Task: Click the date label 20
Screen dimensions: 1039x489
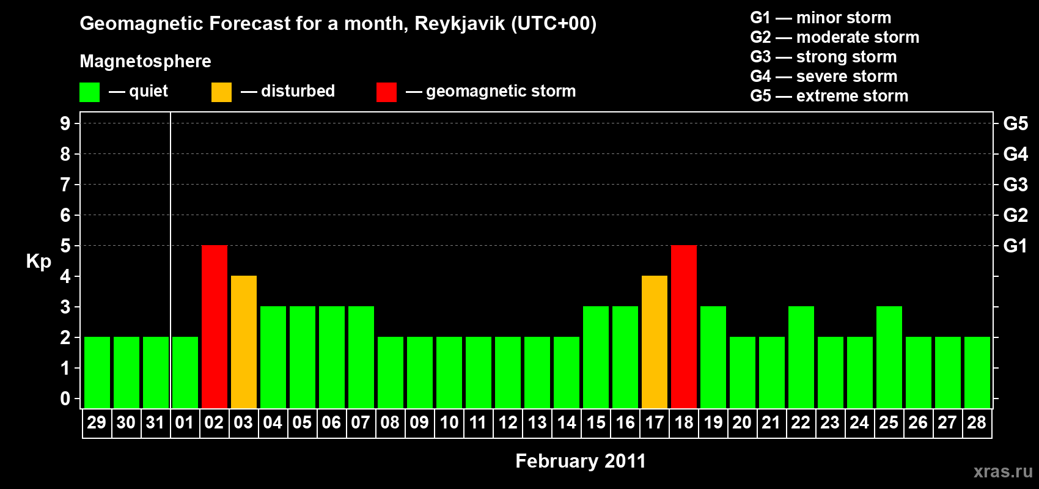Action: coord(742,422)
